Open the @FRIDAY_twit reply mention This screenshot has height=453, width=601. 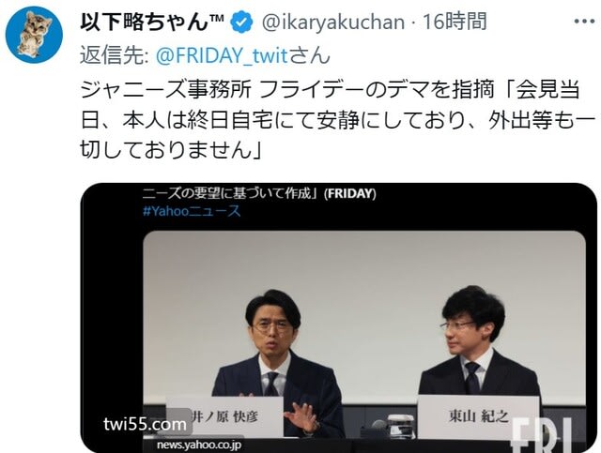click(222, 55)
